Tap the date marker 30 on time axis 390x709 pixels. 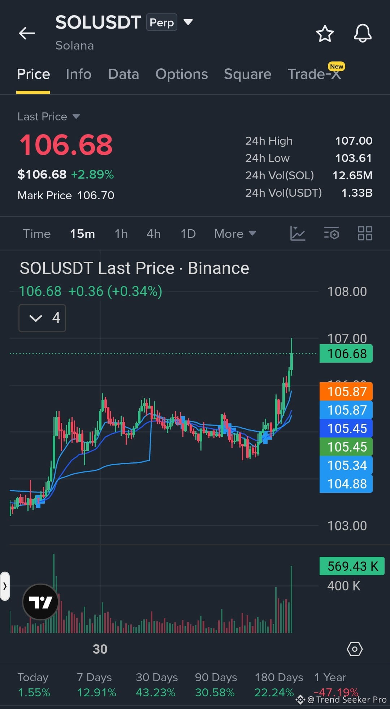100,649
